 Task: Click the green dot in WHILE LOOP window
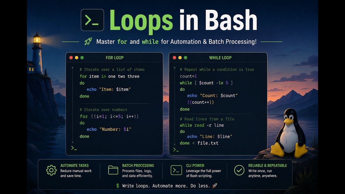coord(185,58)
